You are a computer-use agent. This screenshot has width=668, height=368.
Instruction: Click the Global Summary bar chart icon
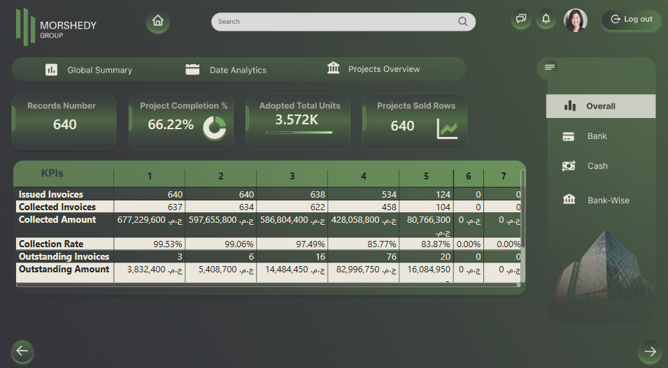pos(51,69)
